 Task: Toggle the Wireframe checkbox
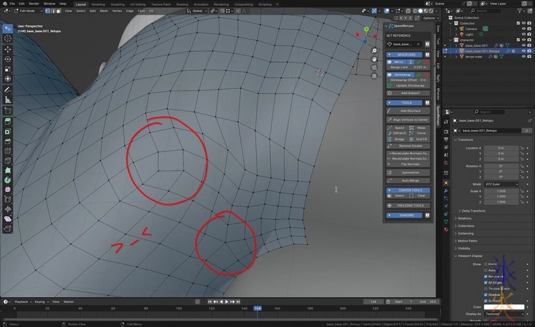pos(486,276)
